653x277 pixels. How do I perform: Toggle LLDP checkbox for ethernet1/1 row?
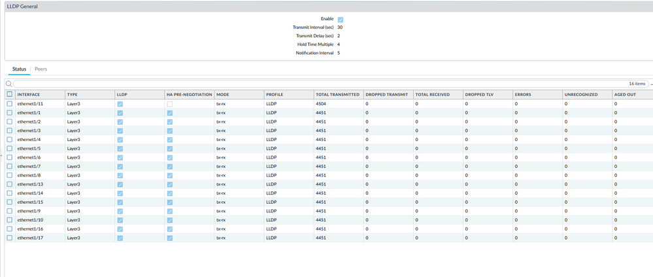[x=120, y=113]
